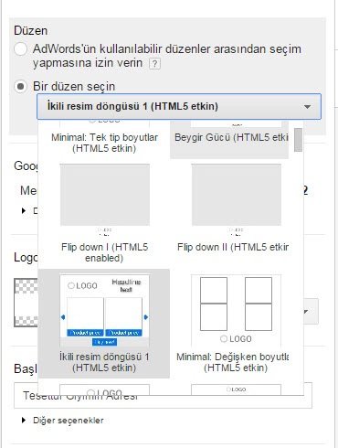
Task: Click the 'Flip down I (HTML5 enabled)' label
Action: (104, 252)
